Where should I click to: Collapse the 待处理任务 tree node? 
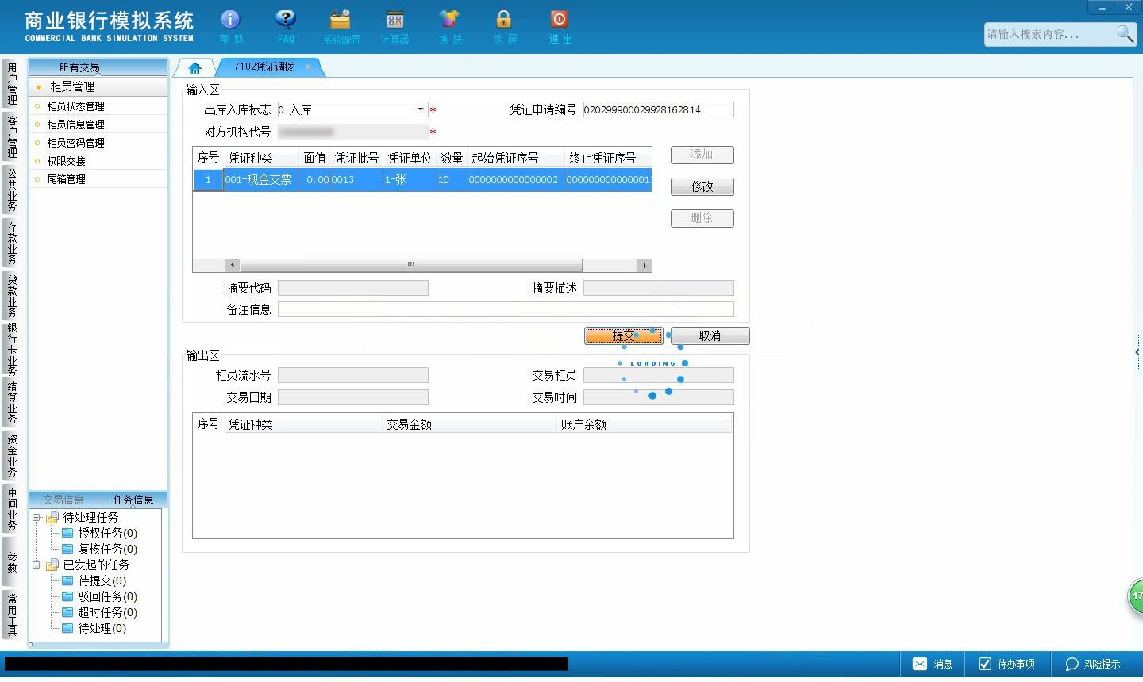(x=36, y=517)
